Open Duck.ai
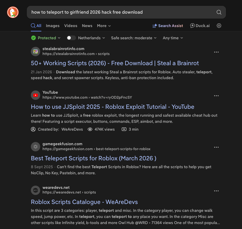The width and height of the screenshot is (242, 229). tap(200, 26)
